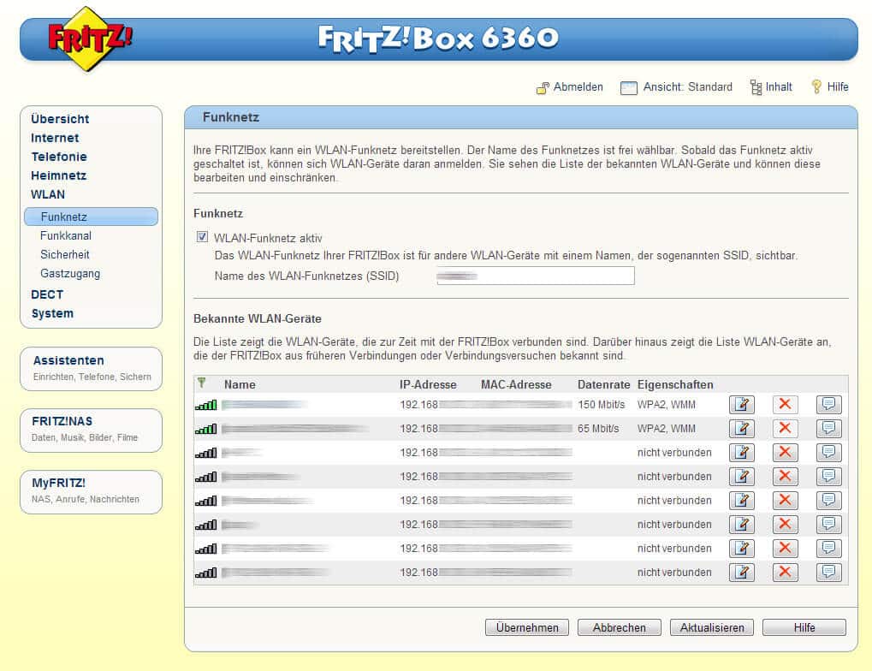Screen dimensions: 872x671
Task: Open the System menu
Action: [52, 314]
